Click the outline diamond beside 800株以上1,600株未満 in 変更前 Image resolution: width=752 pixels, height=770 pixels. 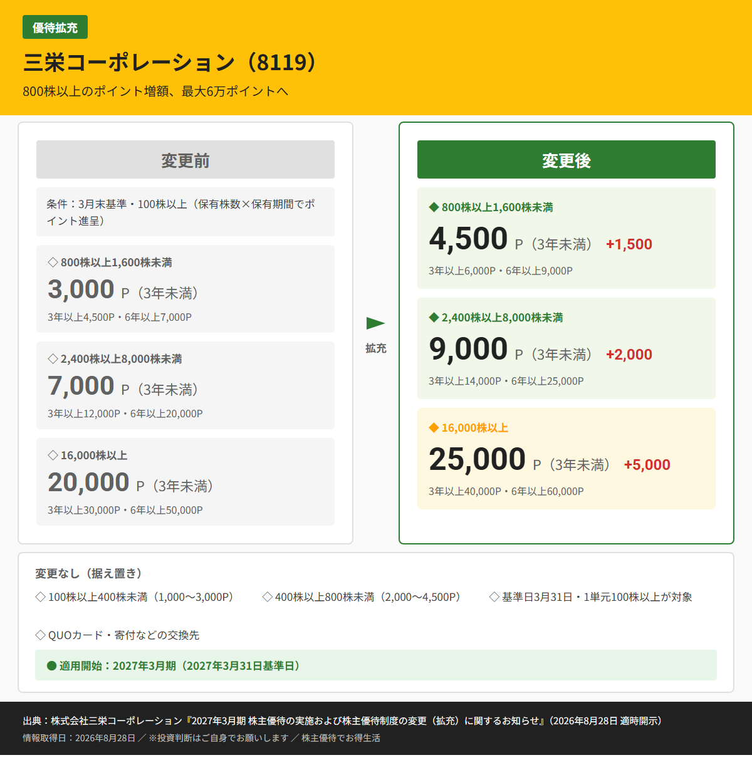click(53, 263)
